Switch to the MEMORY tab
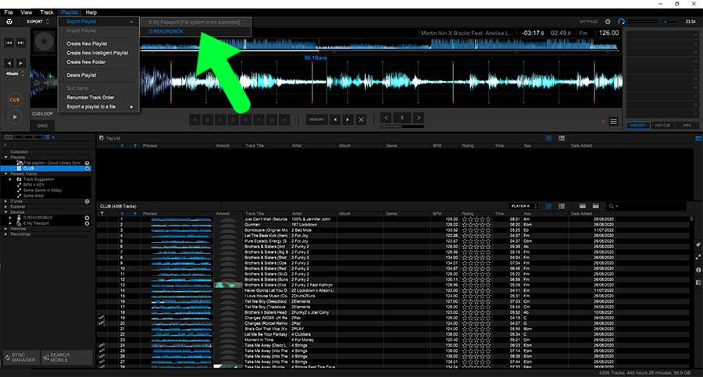This screenshot has height=377, width=703. [x=638, y=126]
